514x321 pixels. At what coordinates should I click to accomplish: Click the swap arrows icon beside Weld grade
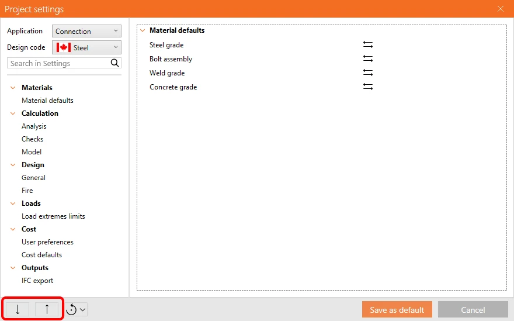[368, 73]
